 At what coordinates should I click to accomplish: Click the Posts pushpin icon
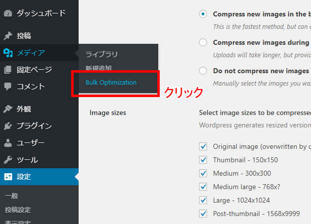click(8, 36)
